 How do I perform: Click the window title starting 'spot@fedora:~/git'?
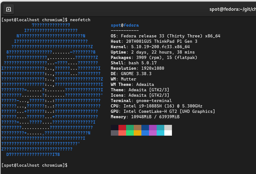click(x=233, y=9)
